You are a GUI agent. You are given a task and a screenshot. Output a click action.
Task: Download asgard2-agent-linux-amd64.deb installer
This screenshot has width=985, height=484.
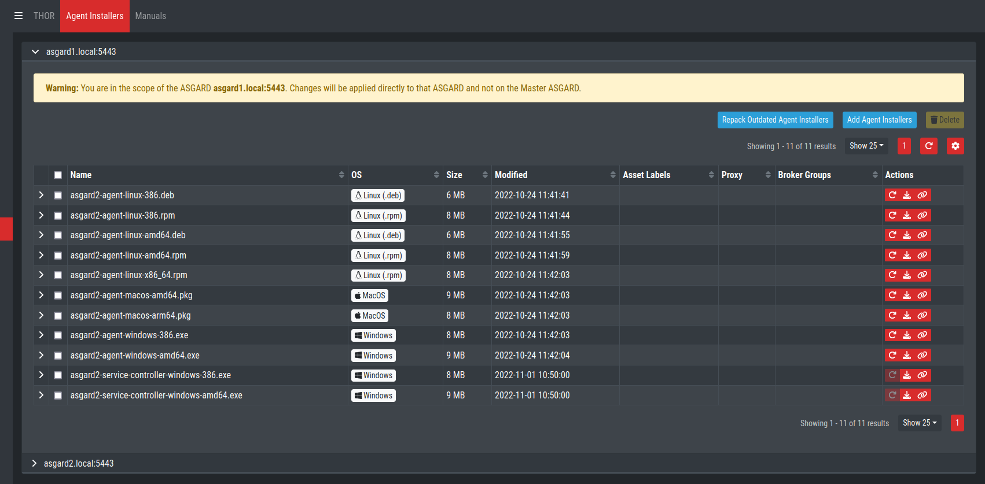[907, 235]
